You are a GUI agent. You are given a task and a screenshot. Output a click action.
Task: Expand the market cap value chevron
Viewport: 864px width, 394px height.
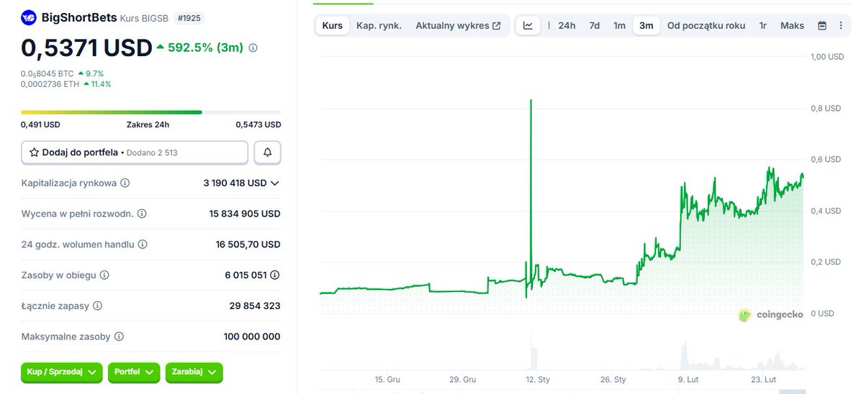point(274,183)
